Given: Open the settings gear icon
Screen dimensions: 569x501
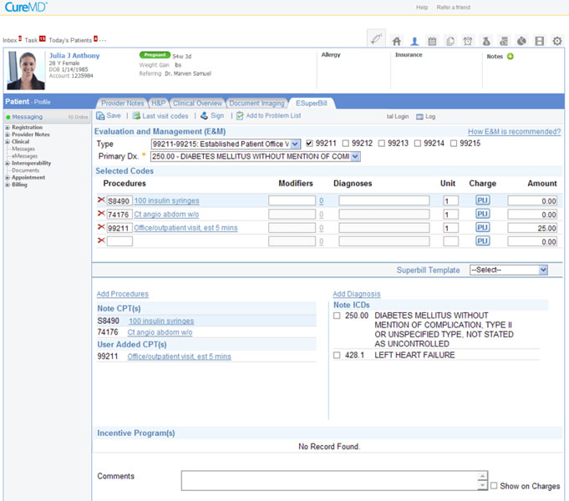Looking at the screenshot, I should [x=557, y=42].
